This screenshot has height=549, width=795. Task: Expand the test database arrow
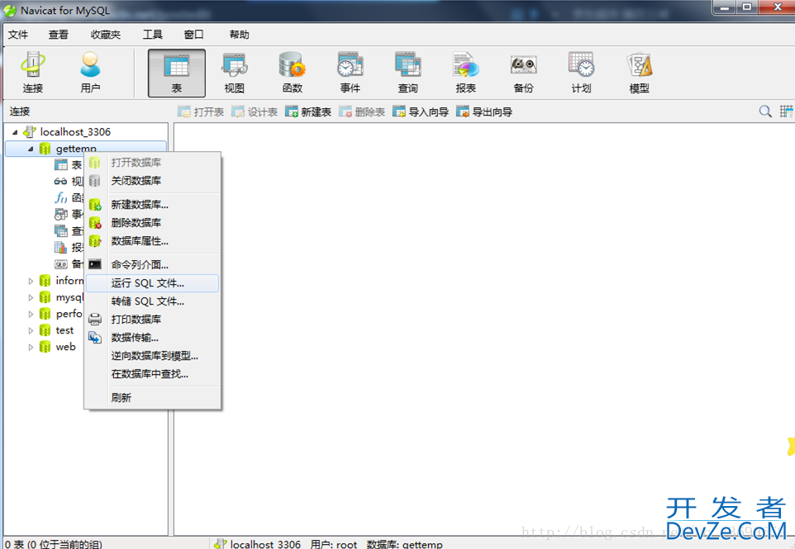(x=31, y=331)
